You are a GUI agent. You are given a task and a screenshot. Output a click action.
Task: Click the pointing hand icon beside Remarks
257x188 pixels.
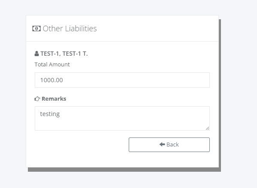37,99
